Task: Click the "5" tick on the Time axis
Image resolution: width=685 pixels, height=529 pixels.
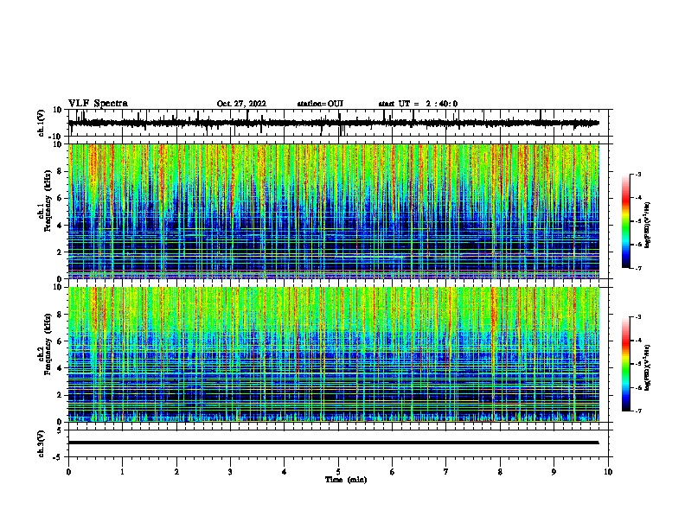Action: 338,472
